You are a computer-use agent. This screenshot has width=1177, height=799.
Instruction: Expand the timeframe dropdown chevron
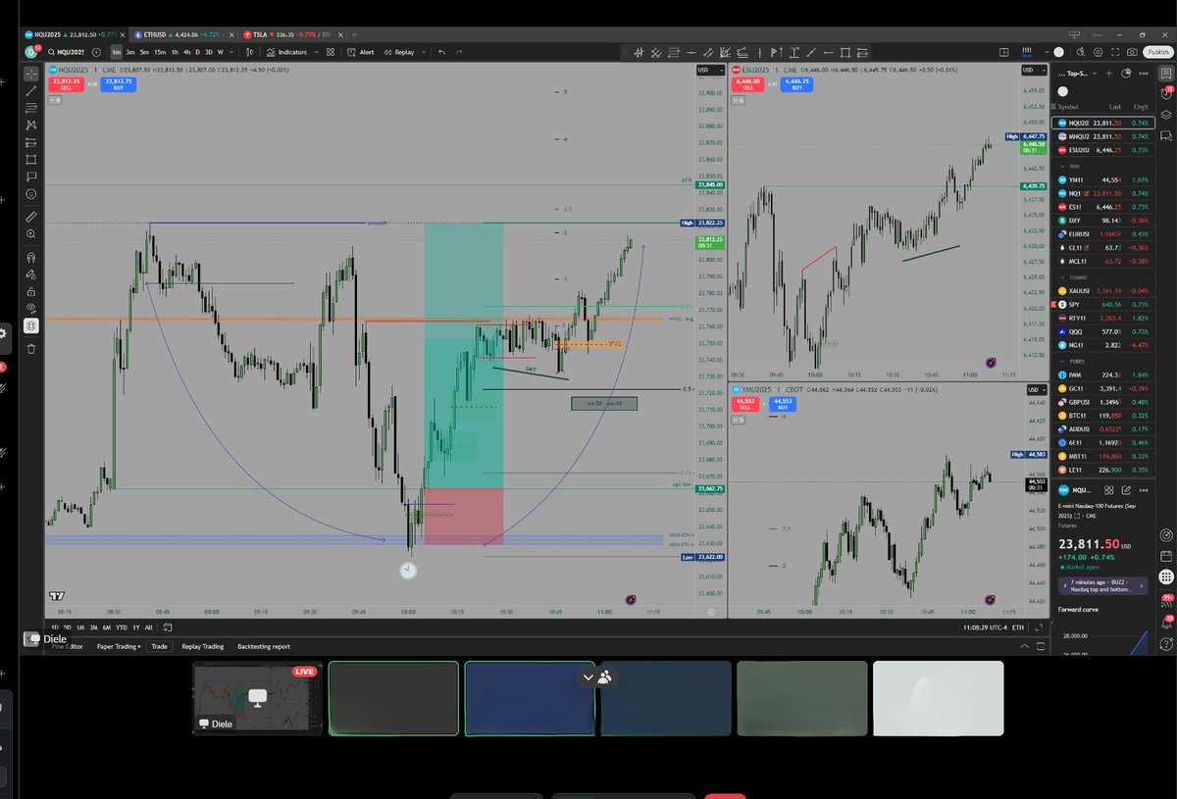coord(231,52)
